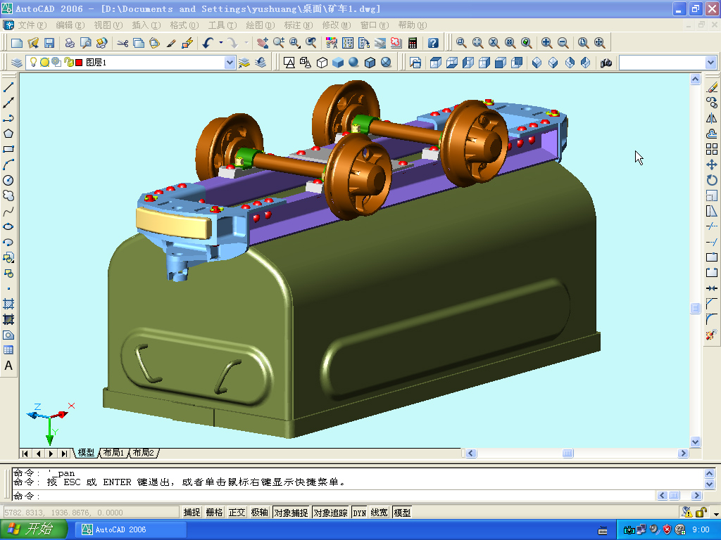This screenshot has height=540, width=721.
Task: Click the Zoom Extents icon
Action: 599,43
